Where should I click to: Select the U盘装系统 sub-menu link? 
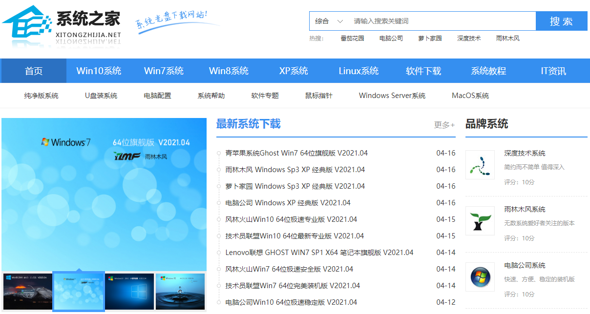click(101, 96)
